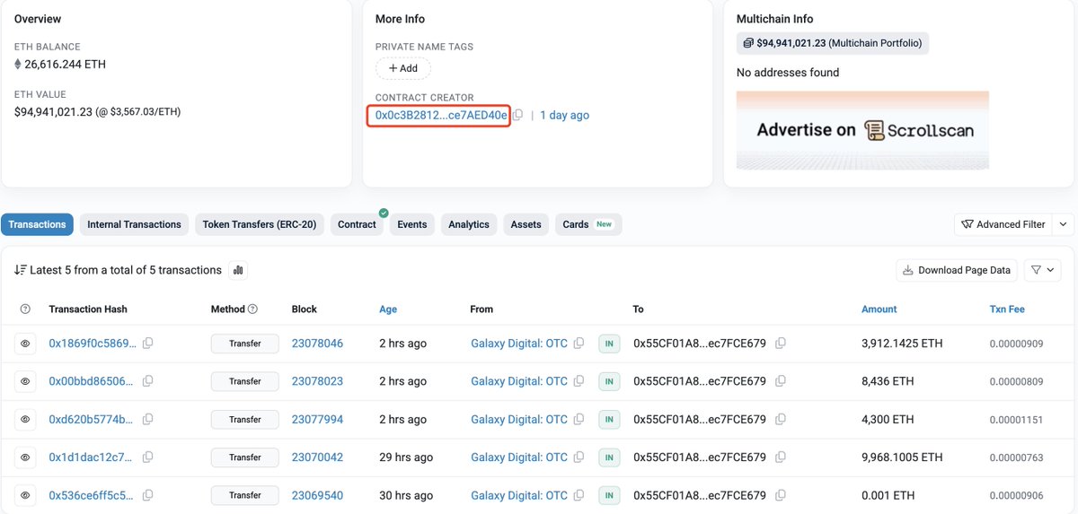Open the Contract tab
This screenshot has height=514, width=1078.
[357, 224]
